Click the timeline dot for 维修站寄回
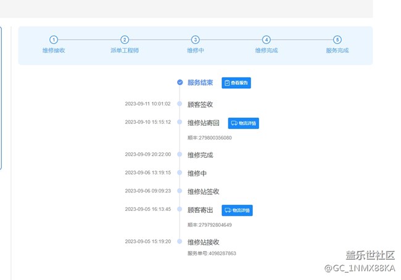Screen dimensions: 401x280 (180, 122)
